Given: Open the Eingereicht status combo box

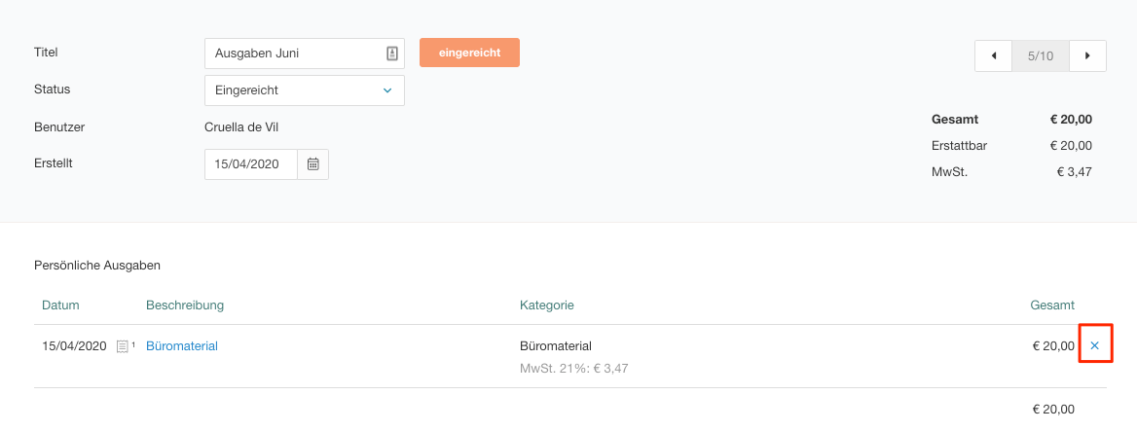Looking at the screenshot, I should click(292, 90).
